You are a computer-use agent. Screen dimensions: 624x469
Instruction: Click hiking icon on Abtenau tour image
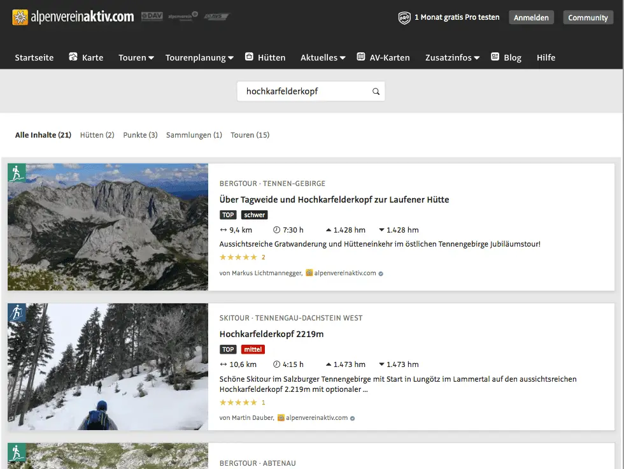tap(17, 452)
